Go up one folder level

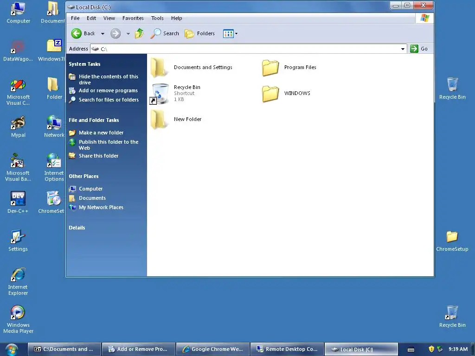pos(139,33)
